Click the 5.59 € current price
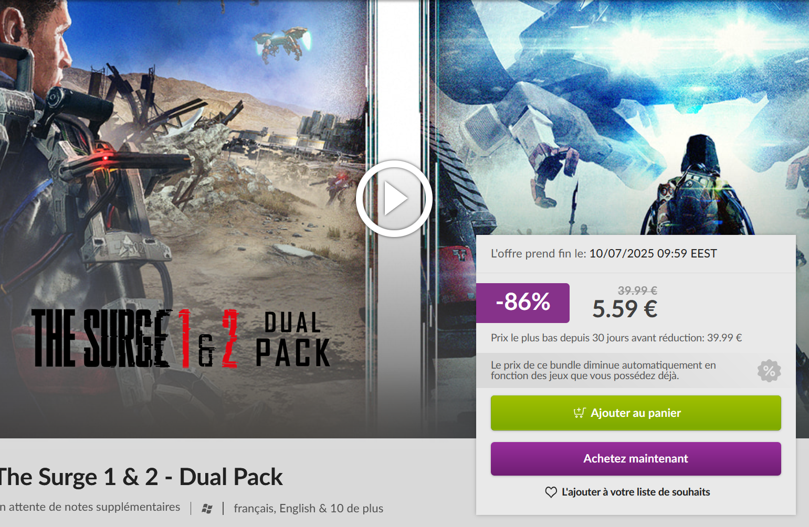This screenshot has width=809, height=527. pos(625,309)
